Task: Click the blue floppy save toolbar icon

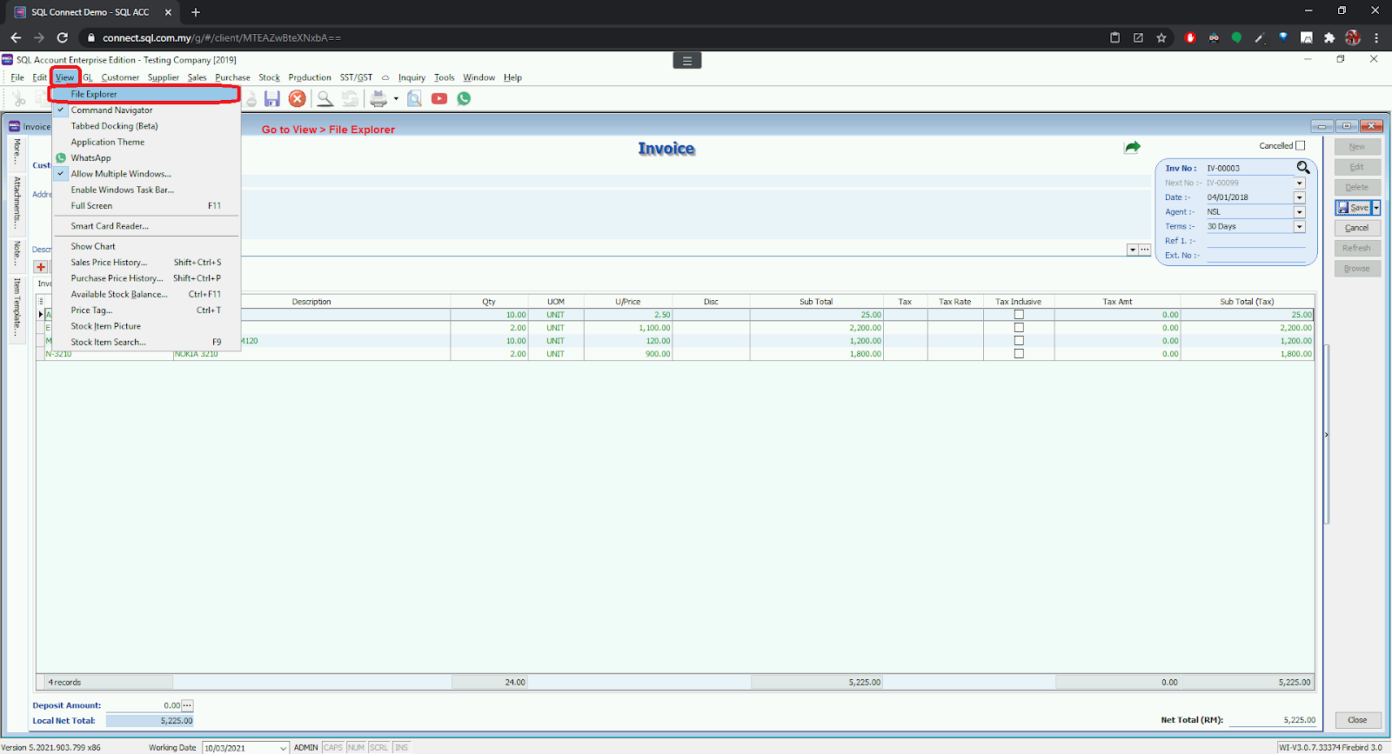Action: point(272,99)
